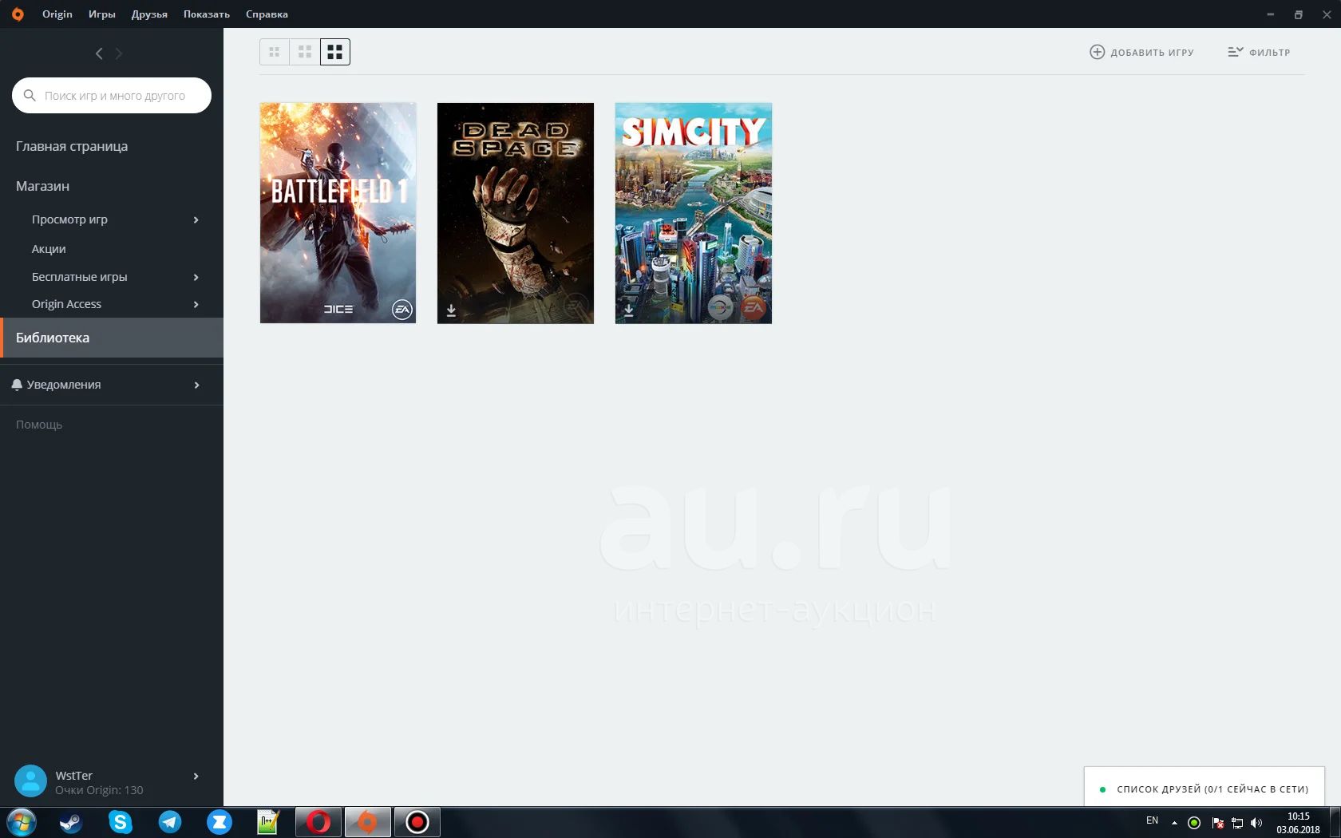This screenshot has height=838, width=1341.
Task: Click the bell notifications icon
Action: (x=17, y=385)
